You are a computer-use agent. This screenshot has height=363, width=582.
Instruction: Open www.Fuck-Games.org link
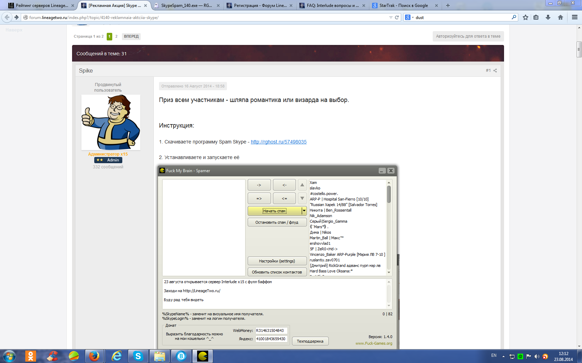374,343
